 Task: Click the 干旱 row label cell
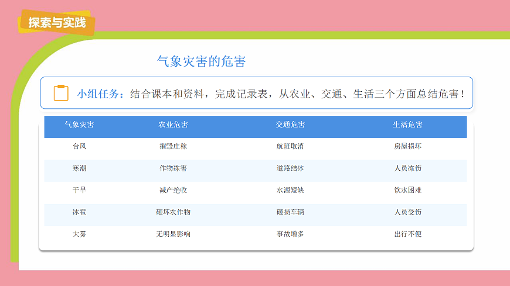(x=79, y=190)
